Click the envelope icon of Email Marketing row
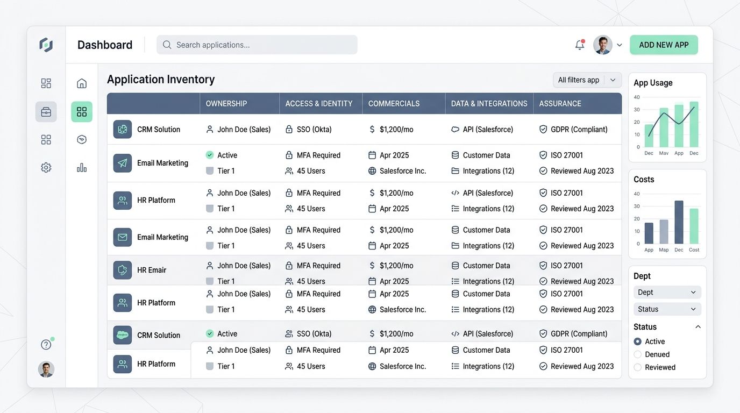Screen dimensions: 740x413 [x=123, y=237]
